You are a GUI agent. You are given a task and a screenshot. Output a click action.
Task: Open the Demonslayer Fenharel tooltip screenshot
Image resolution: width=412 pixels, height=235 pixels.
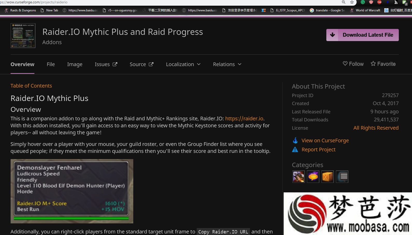tap(72, 191)
